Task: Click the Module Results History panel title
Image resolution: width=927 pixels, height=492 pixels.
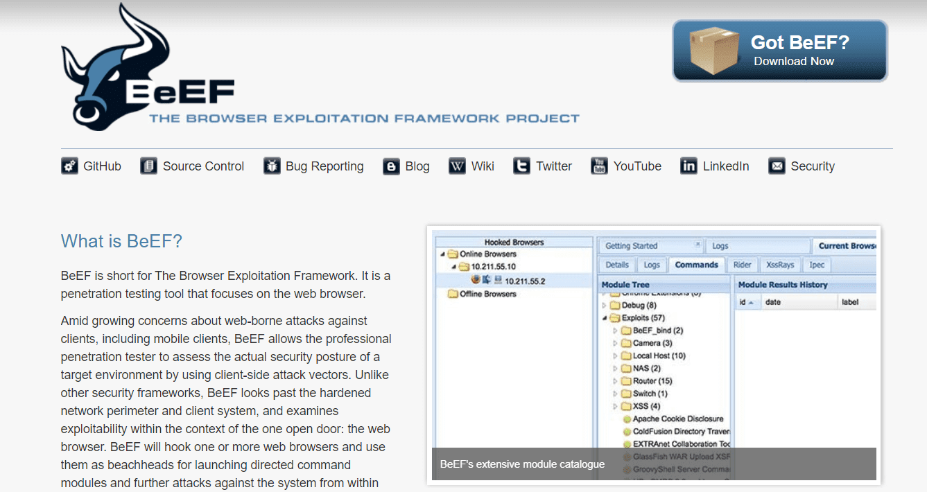Action: (783, 285)
